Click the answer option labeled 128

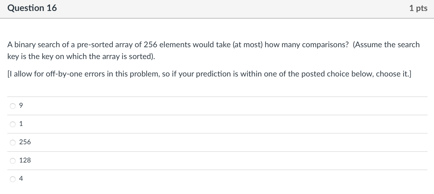25,160
